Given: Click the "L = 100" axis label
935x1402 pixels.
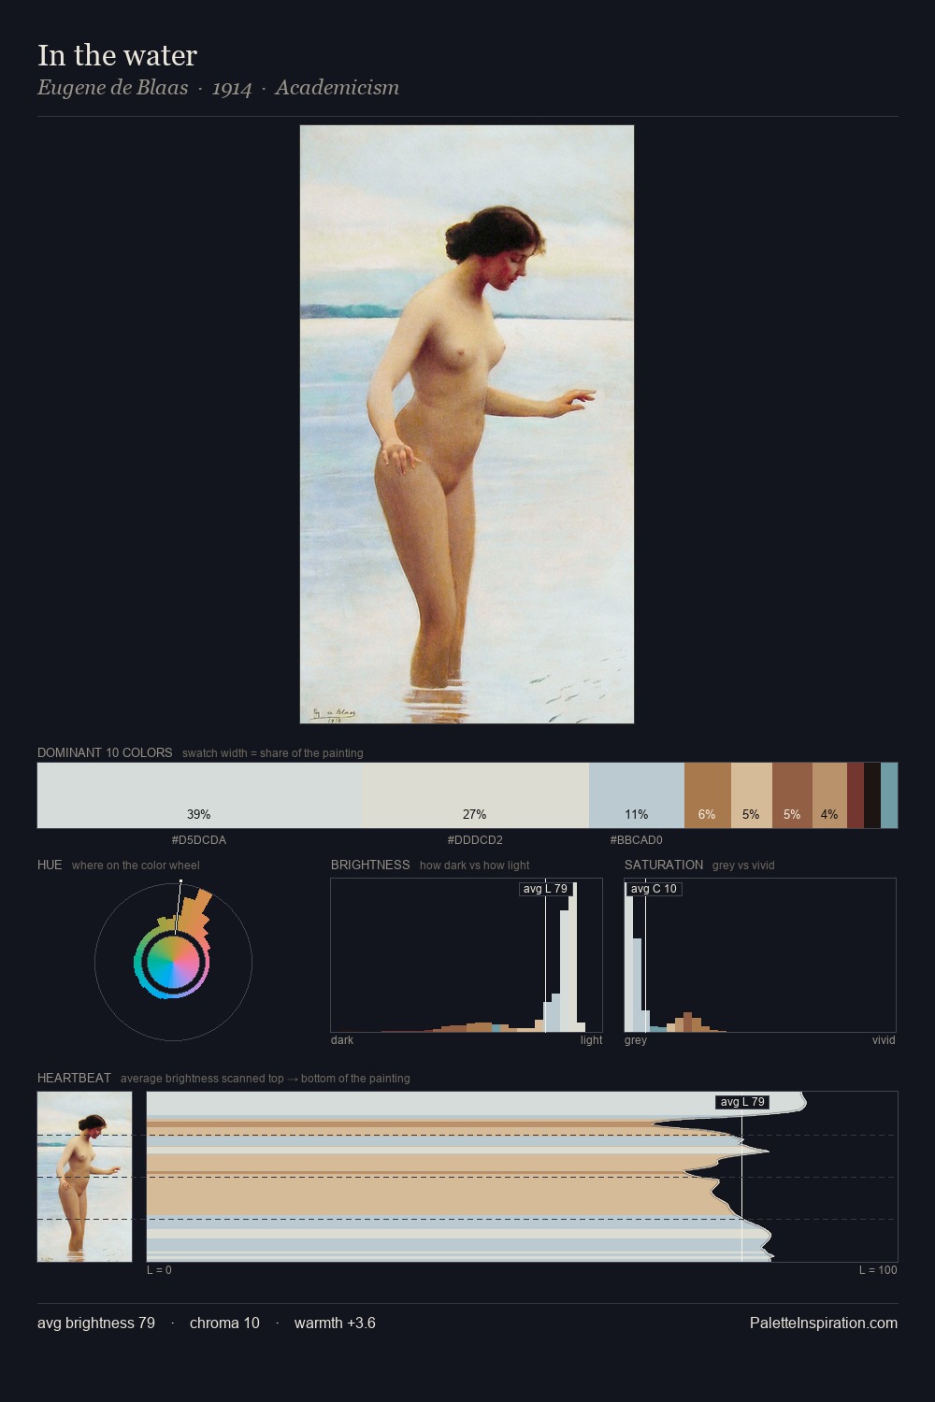Looking at the screenshot, I should (878, 1270).
